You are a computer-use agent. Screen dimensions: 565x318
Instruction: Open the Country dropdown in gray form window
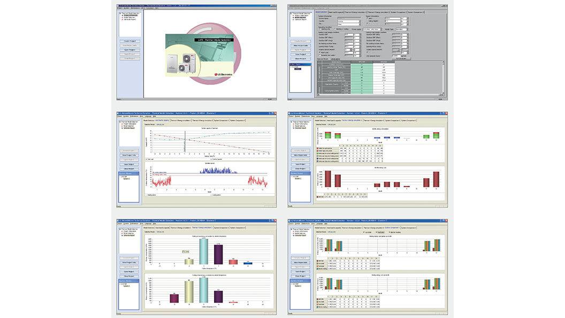tap(349, 21)
